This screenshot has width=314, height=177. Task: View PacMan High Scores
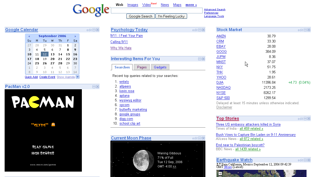click(x=43, y=153)
